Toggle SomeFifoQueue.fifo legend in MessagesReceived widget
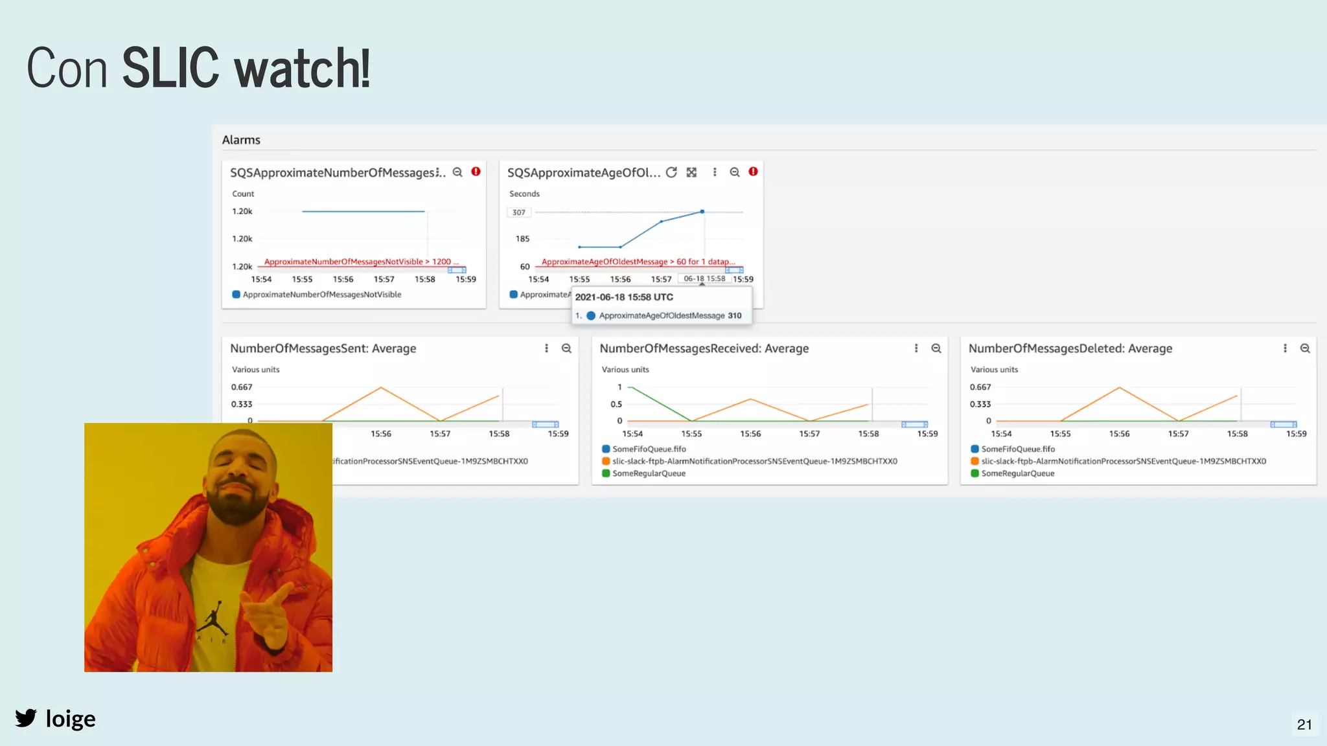 [x=649, y=449]
